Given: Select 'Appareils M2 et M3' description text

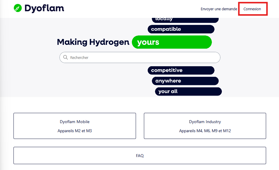Looking at the screenshot, I should (75, 131).
